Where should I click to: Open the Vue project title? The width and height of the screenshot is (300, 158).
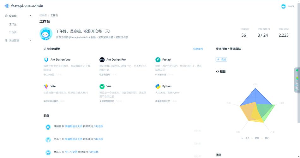coord(109,86)
